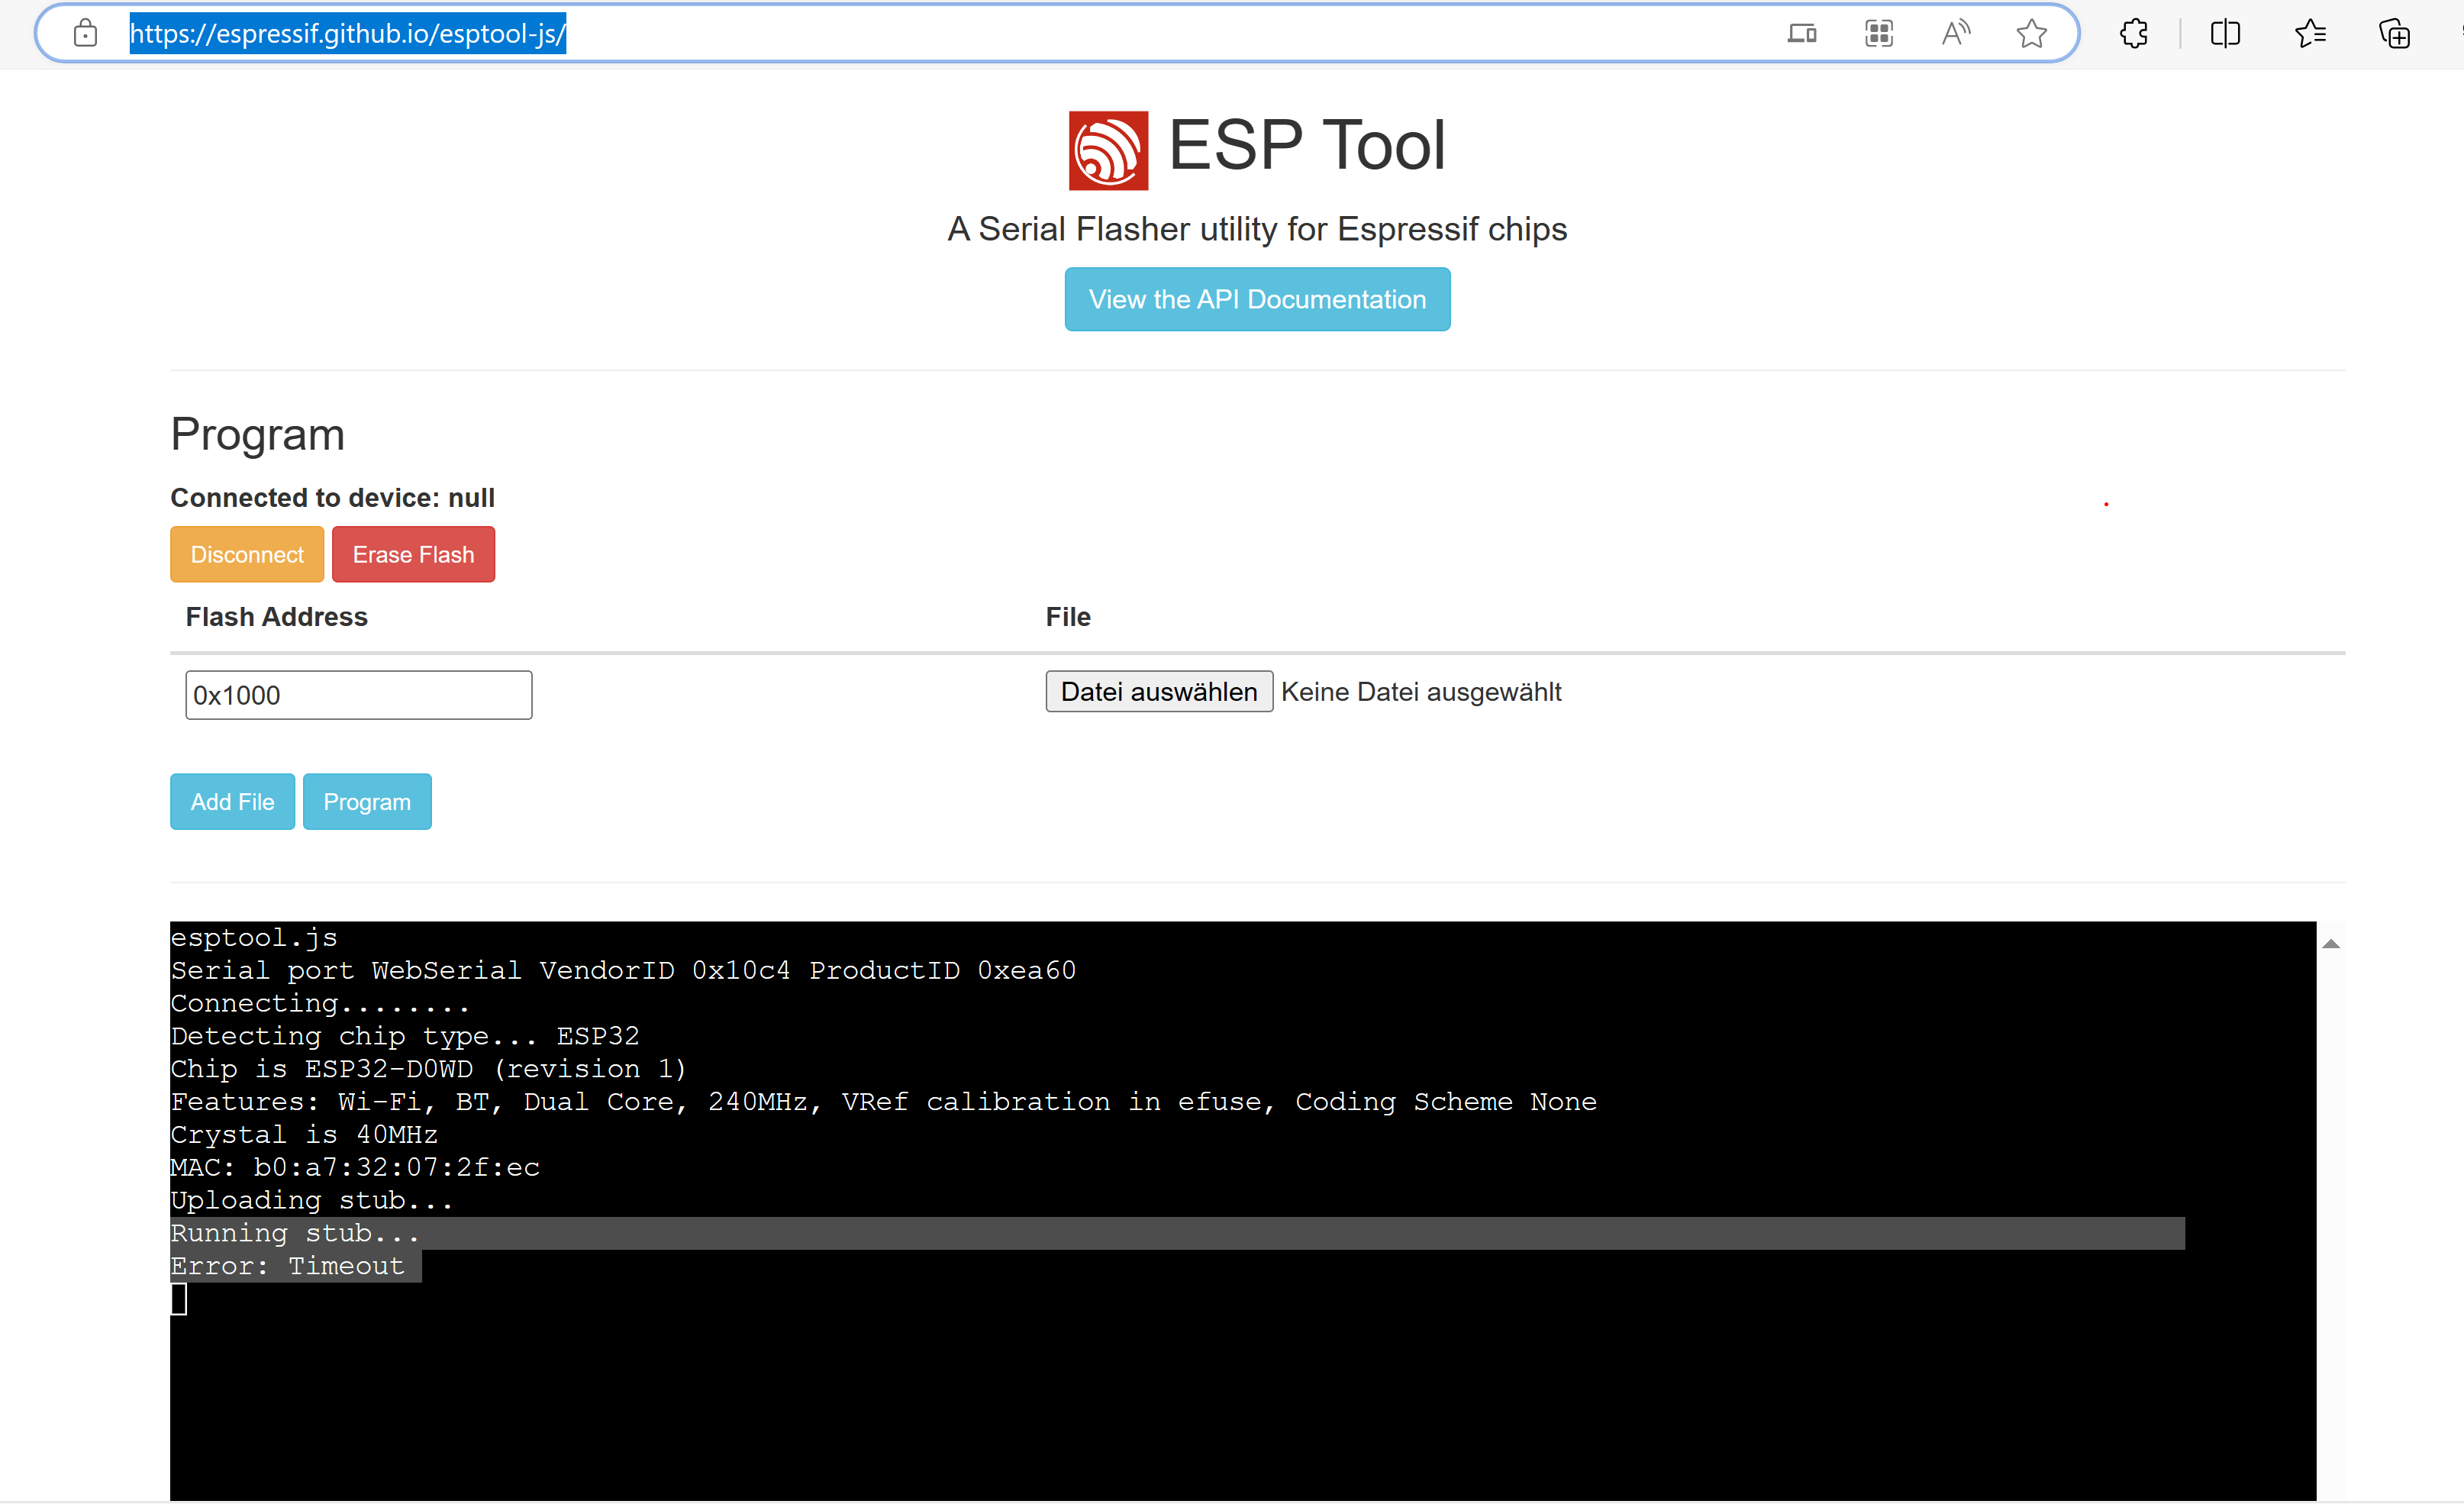Activate Read aloud for this page

click(x=1955, y=33)
